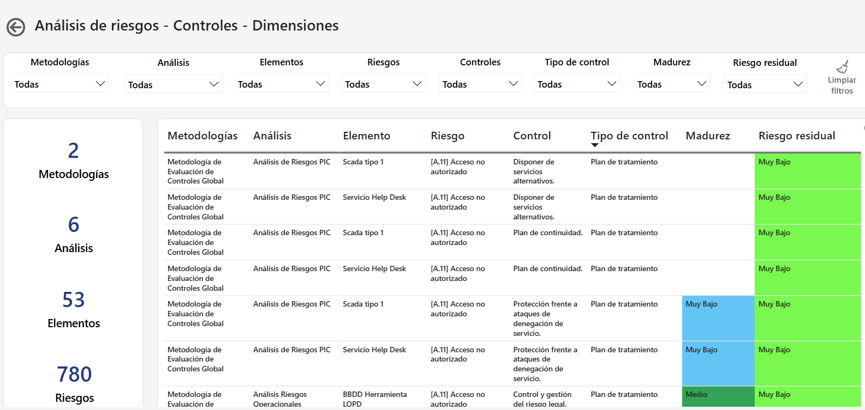The width and height of the screenshot is (865, 410).
Task: Open the Controles filter dropdown
Action: (480, 84)
